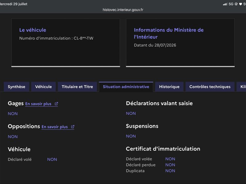
Task: Tap the histovec.interieur.gouv.fr address bar
Action: [x=123, y=10]
